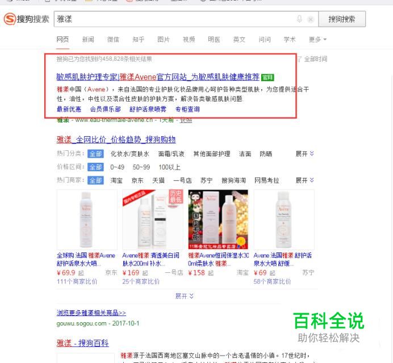393x363 pixels.
Task: Switch to the 问问 tab
Action: point(265,39)
